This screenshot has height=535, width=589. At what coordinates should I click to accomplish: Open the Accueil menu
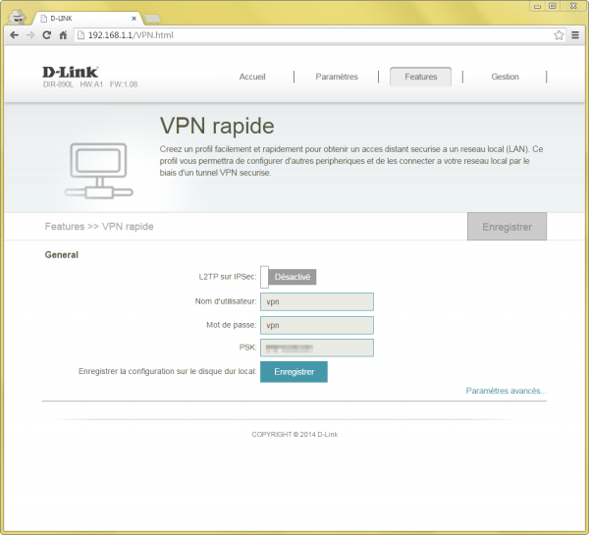[252, 77]
